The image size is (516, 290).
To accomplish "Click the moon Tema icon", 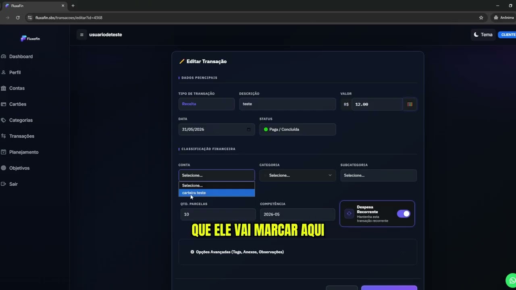I will coord(476,35).
